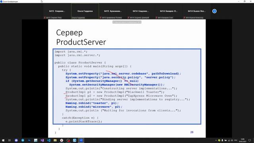
Task: Select the 6415 Спиркин participant tile
Action: point(57,11)
